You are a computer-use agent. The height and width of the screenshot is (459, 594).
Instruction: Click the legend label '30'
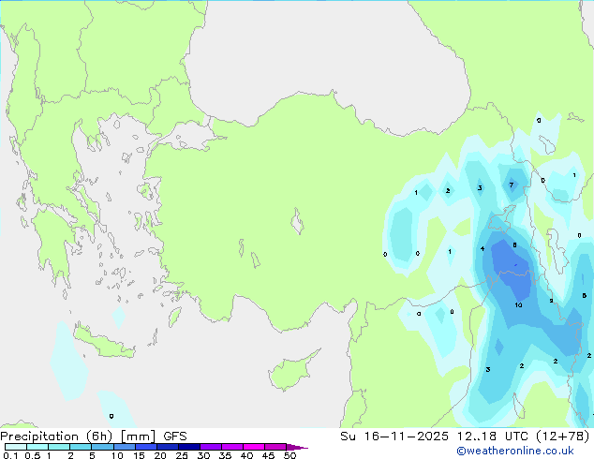click(x=203, y=455)
